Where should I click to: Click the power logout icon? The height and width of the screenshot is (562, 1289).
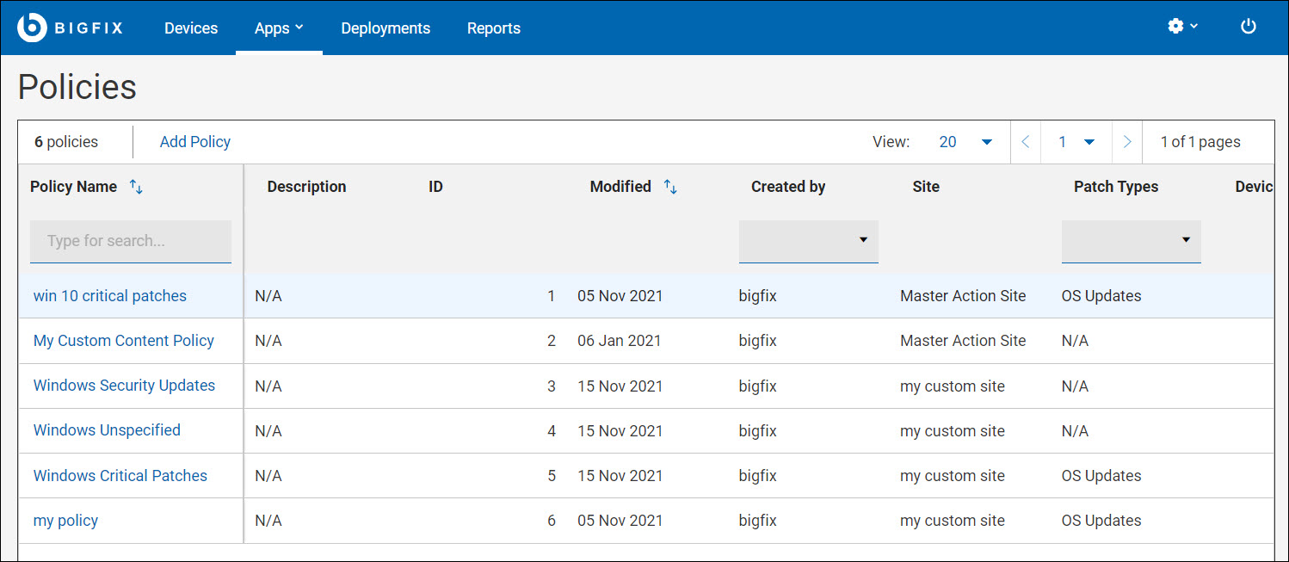[1248, 27]
